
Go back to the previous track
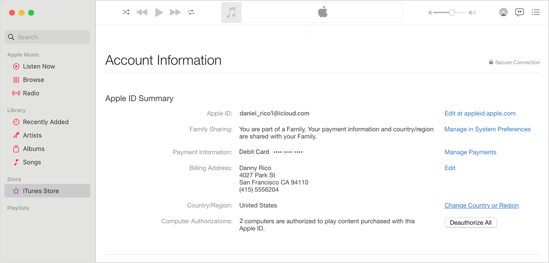pos(142,12)
